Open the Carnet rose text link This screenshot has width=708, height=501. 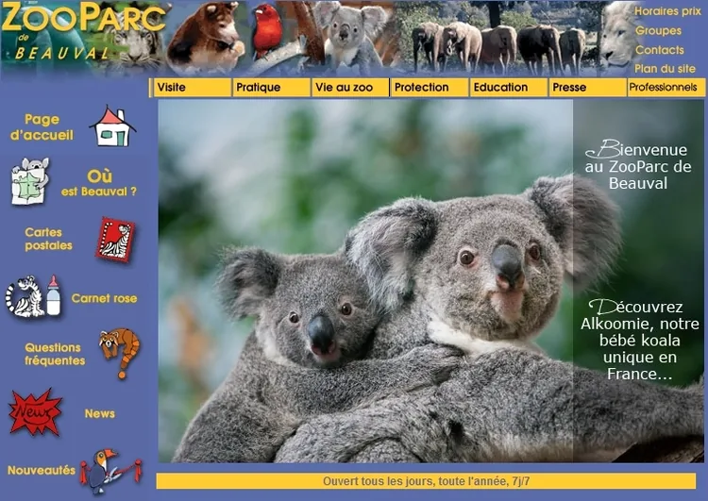(104, 298)
